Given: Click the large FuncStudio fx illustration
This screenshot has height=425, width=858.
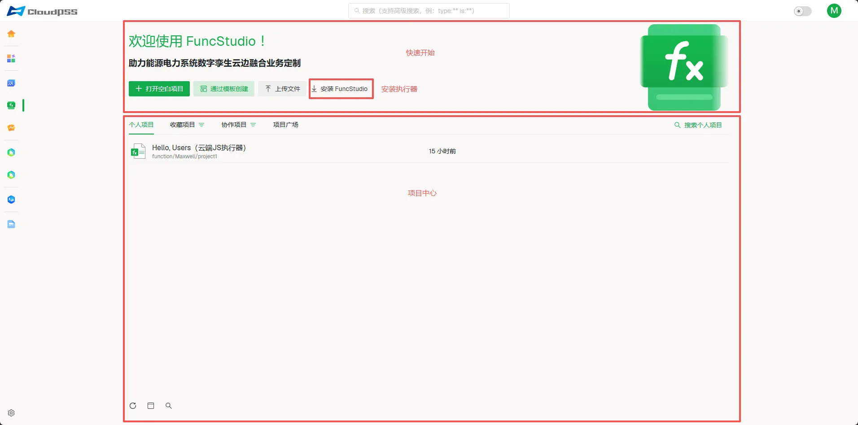Looking at the screenshot, I should pyautogui.click(x=684, y=67).
